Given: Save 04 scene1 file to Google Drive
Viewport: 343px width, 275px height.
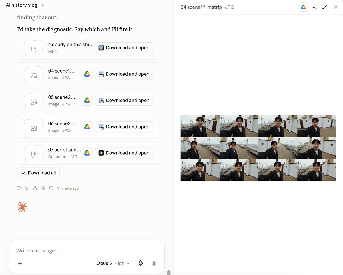Looking at the screenshot, I should tap(87, 74).
